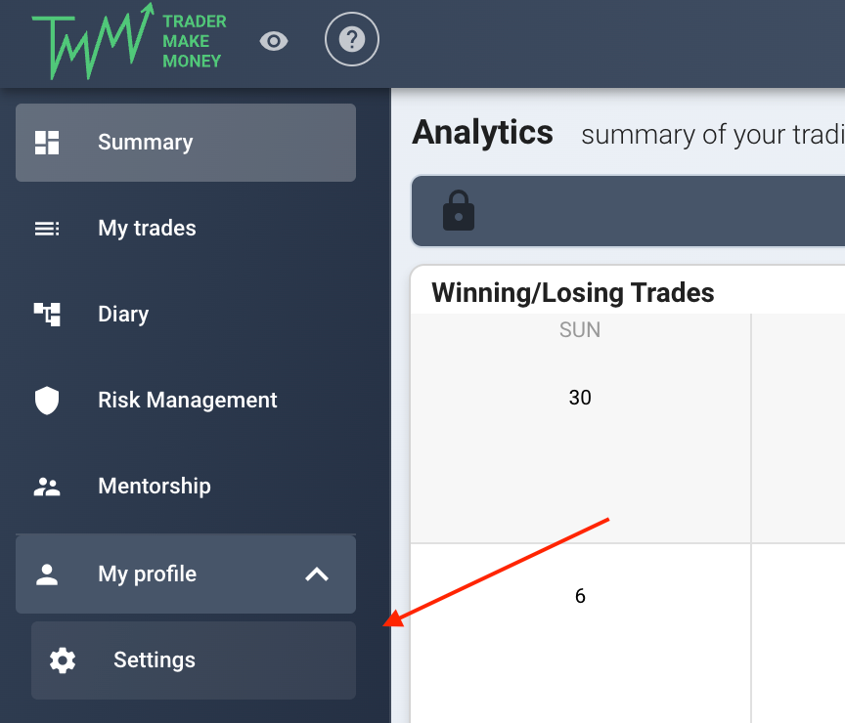Collapse My profile using the chevron arrow

[x=317, y=574]
